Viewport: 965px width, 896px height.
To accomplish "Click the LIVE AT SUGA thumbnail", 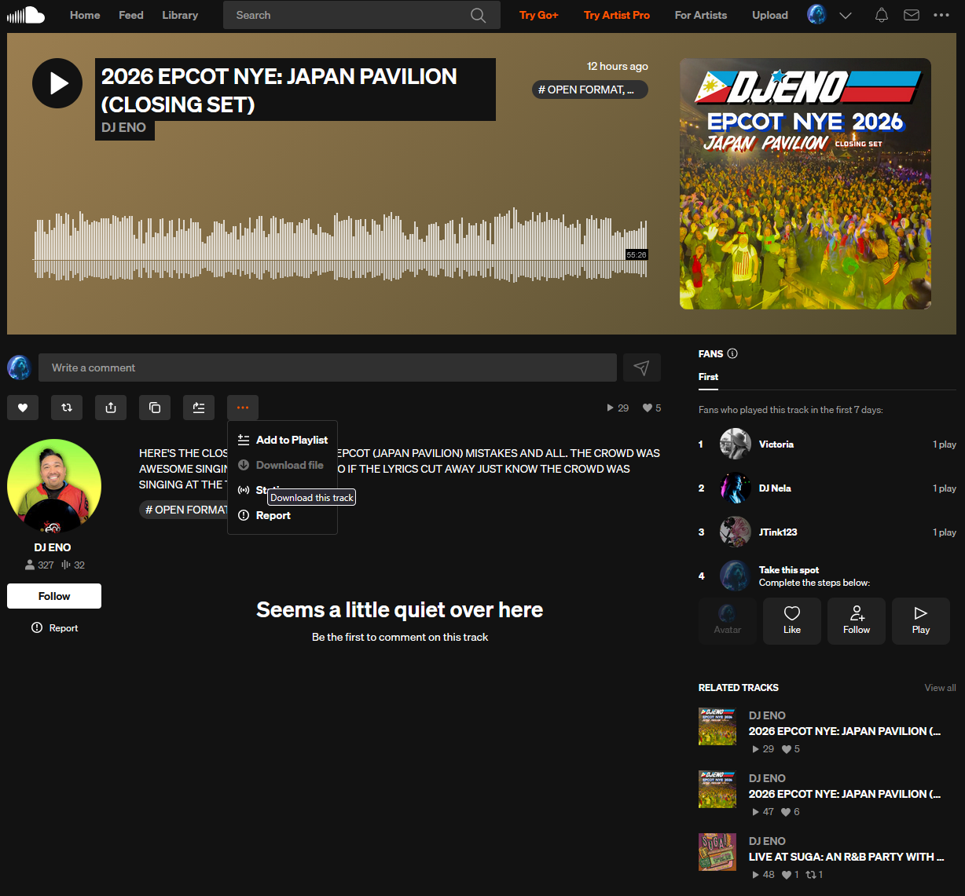I will pos(717,852).
